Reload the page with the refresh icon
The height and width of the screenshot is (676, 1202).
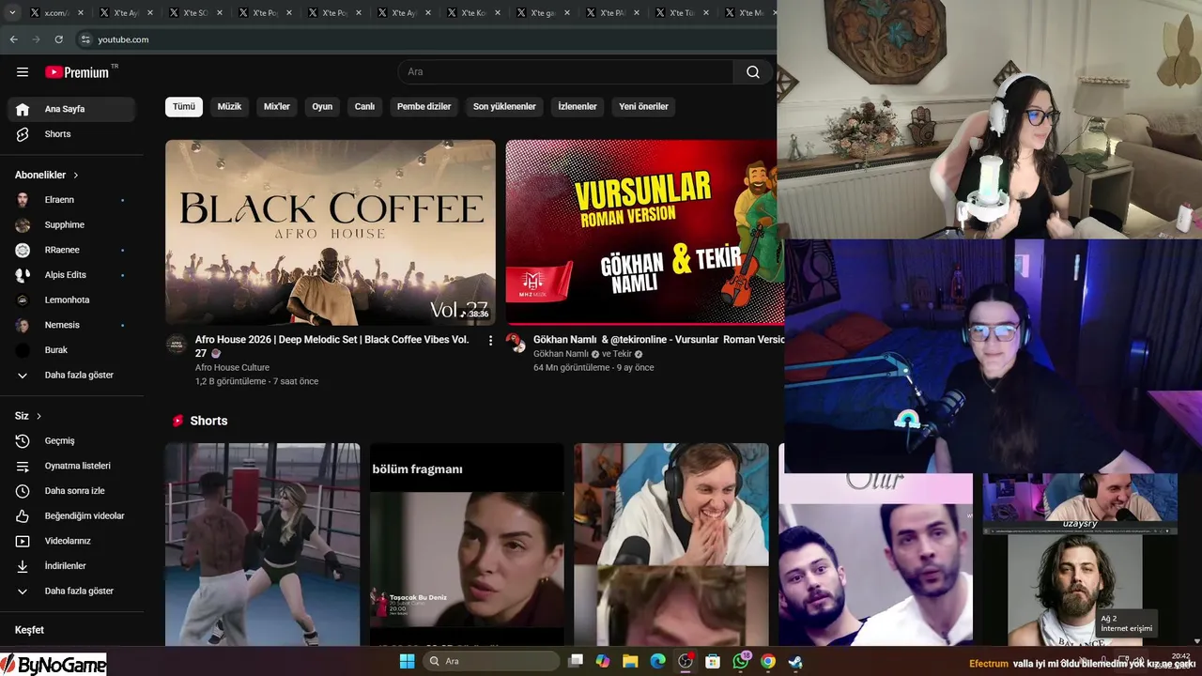point(58,39)
